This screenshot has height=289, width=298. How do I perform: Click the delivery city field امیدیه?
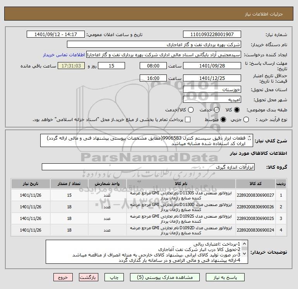[x=212, y=100]
